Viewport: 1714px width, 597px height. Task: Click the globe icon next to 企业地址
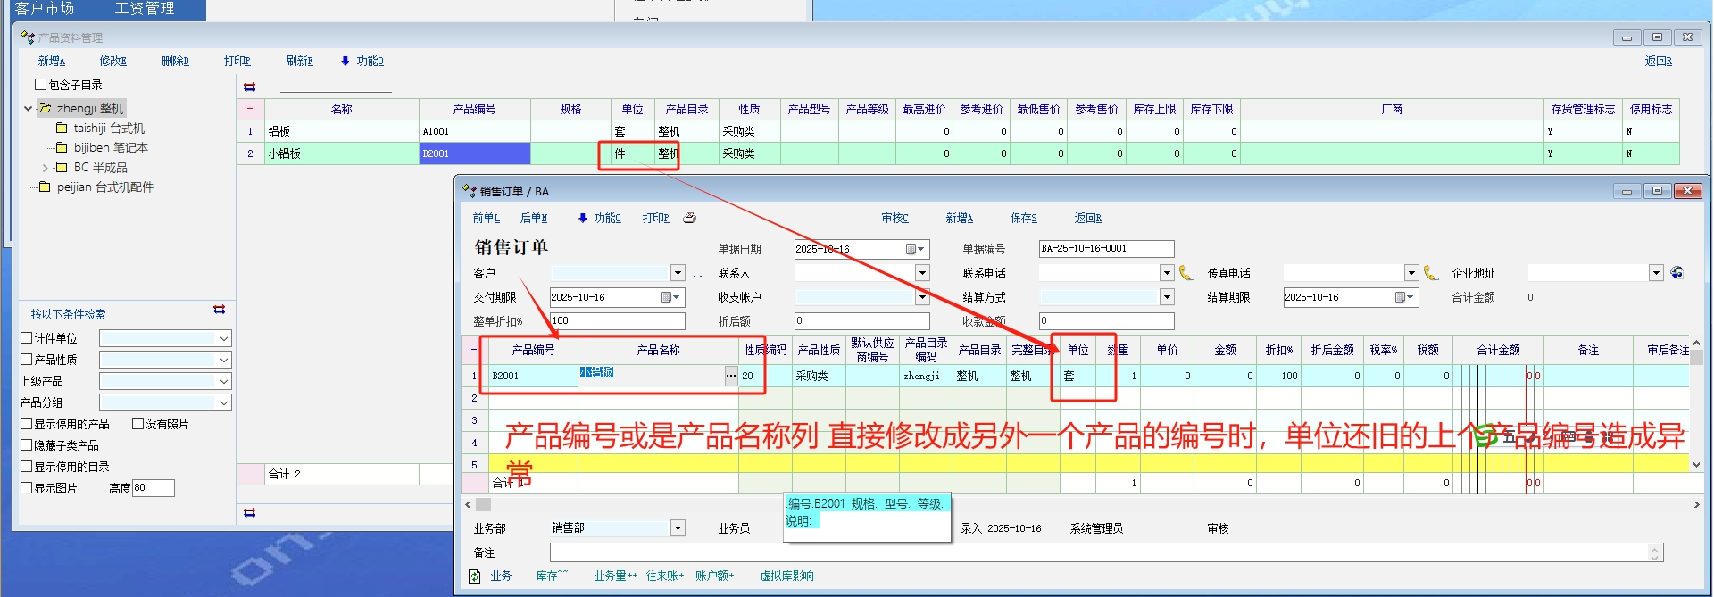1677,273
